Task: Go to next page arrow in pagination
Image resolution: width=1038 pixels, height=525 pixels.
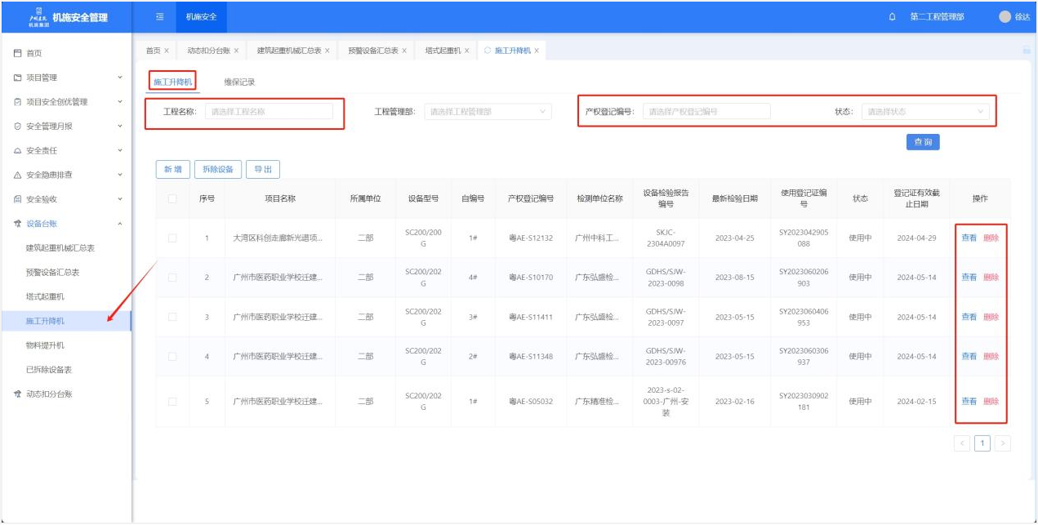Action: coord(1002,443)
